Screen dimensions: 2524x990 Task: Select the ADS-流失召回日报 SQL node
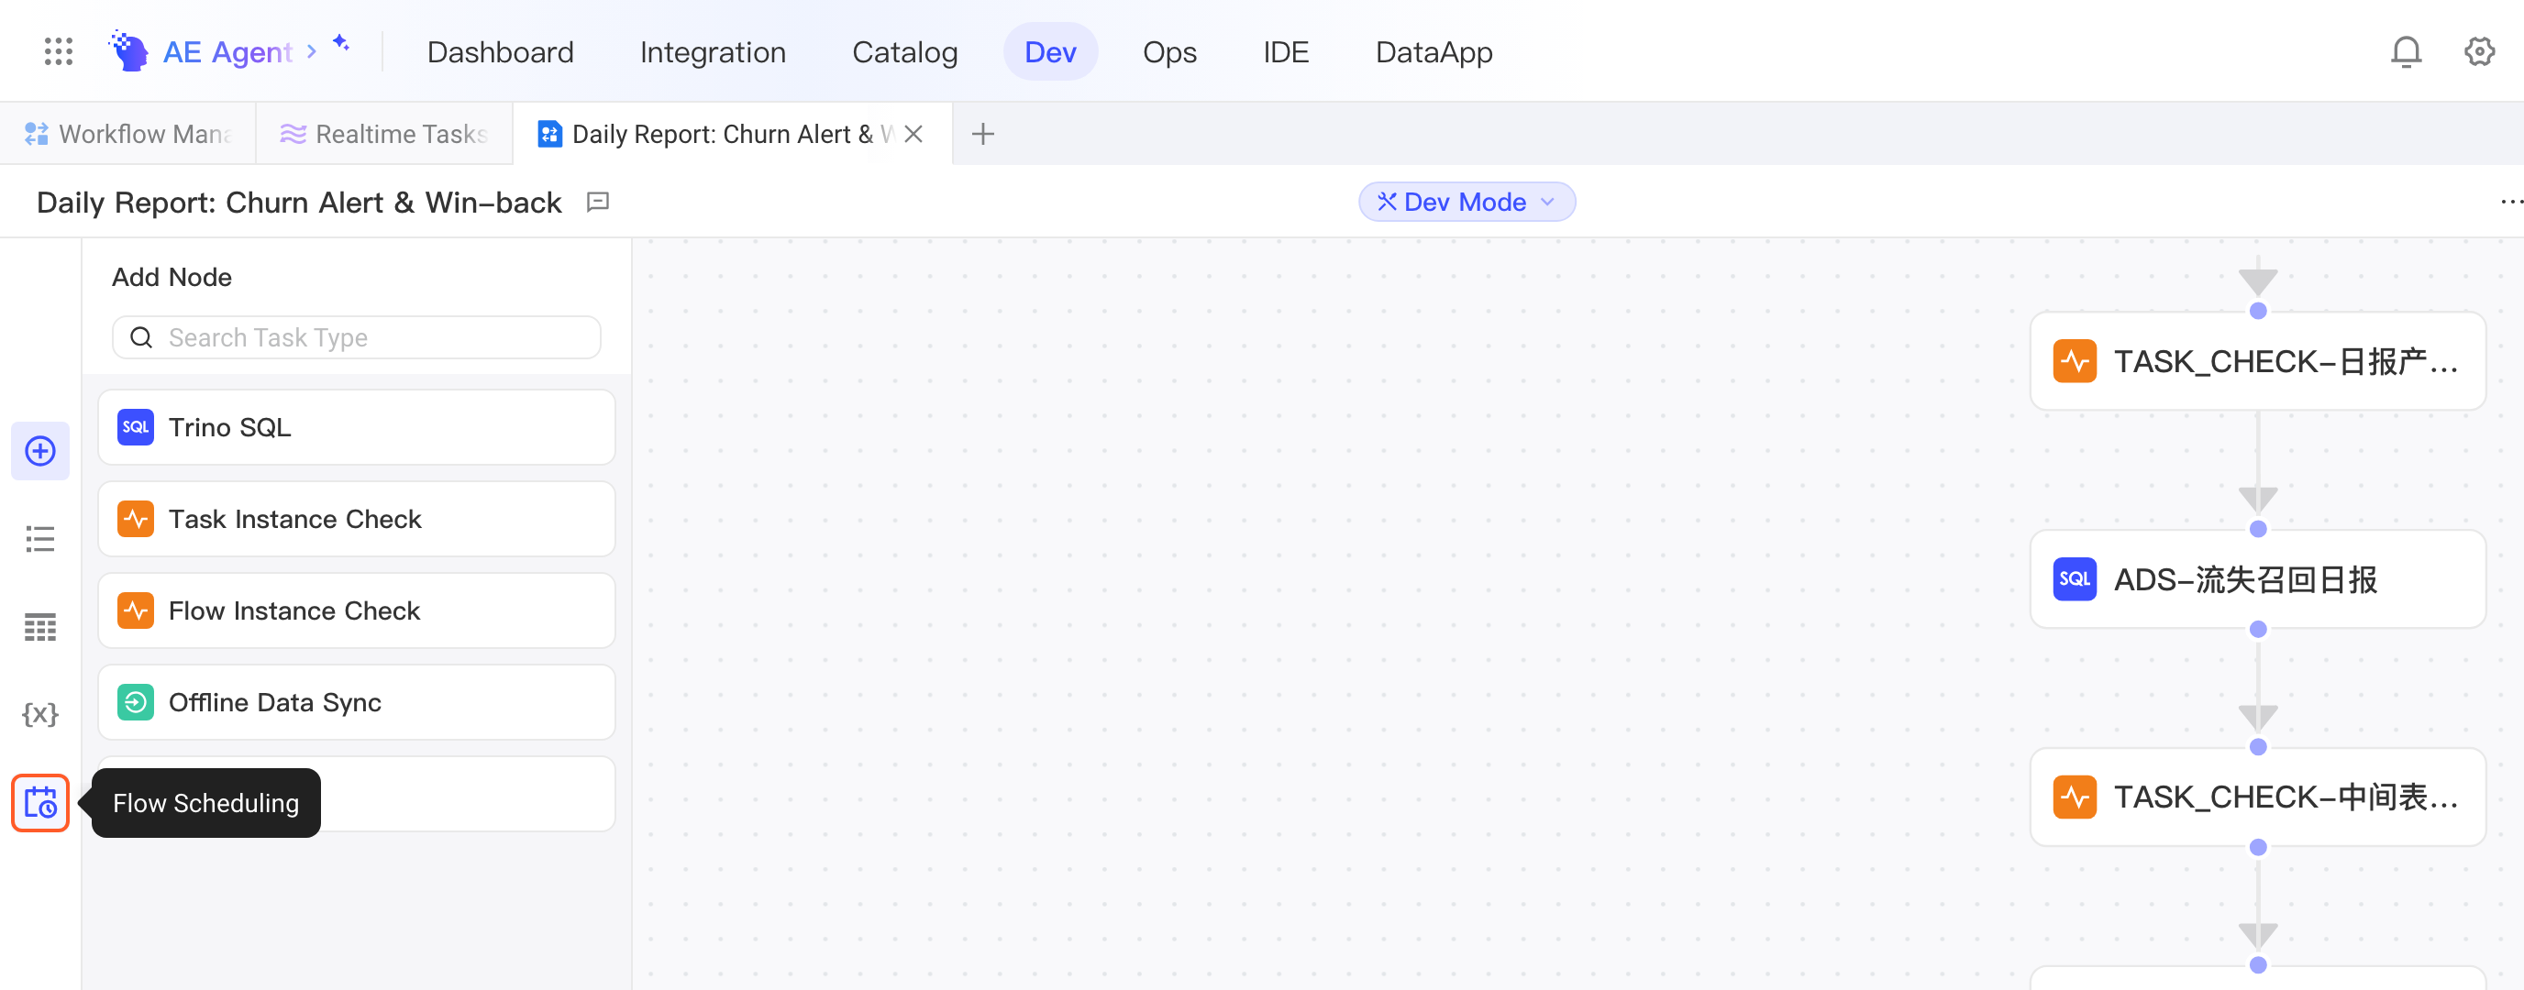point(2257,579)
